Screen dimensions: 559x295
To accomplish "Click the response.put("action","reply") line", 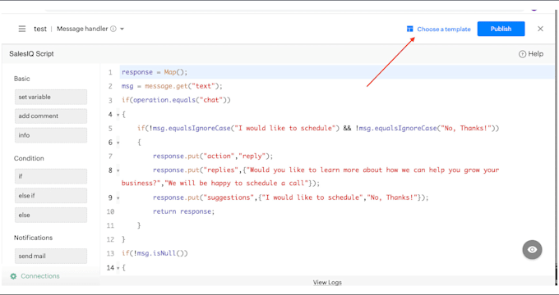I will point(213,156).
